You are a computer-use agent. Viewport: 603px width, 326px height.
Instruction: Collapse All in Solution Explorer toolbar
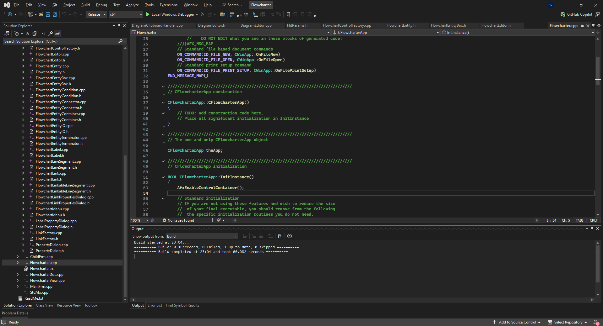27,34
